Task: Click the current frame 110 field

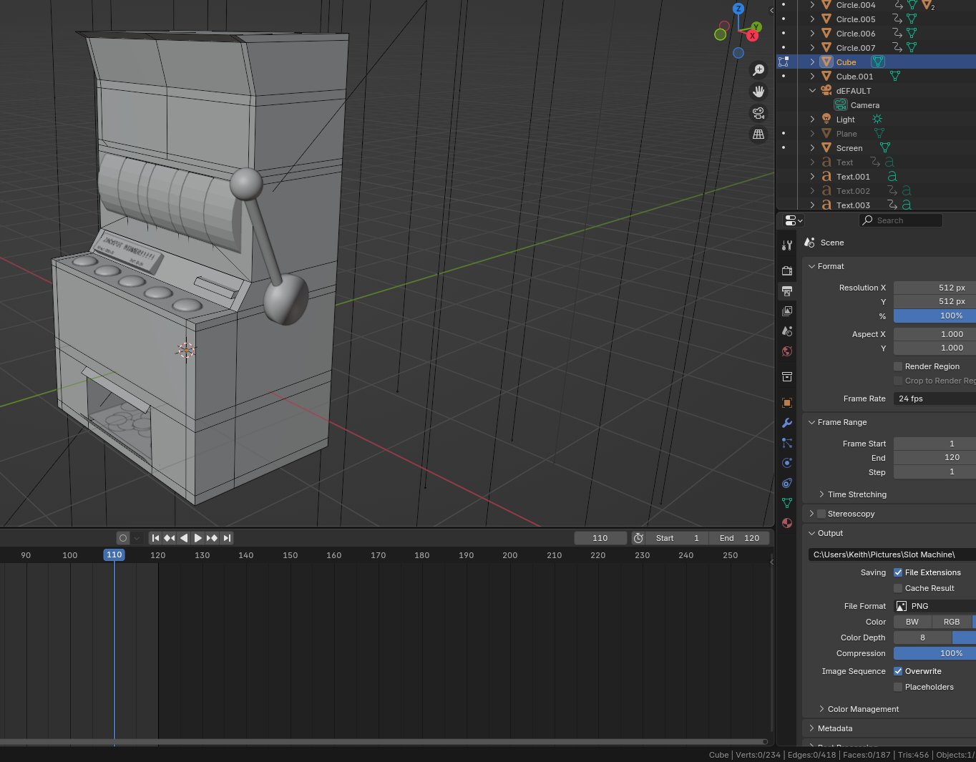Action: coord(600,538)
